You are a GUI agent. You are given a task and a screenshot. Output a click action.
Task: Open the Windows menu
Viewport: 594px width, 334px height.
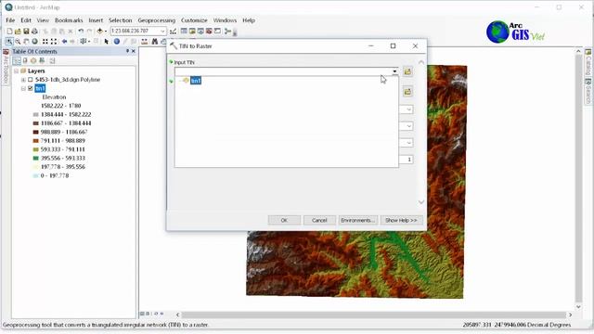pos(225,20)
